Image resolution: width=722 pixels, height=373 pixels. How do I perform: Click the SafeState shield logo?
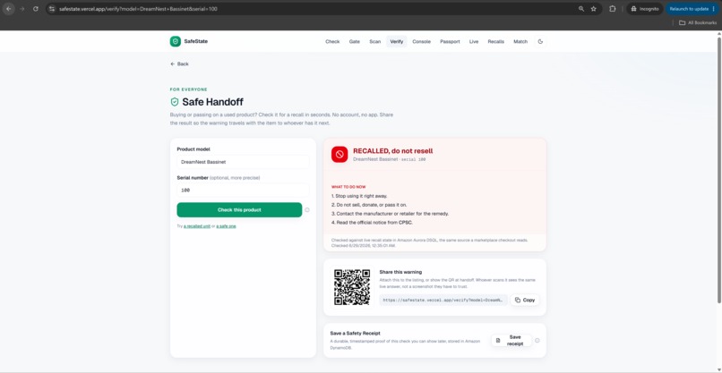175,41
